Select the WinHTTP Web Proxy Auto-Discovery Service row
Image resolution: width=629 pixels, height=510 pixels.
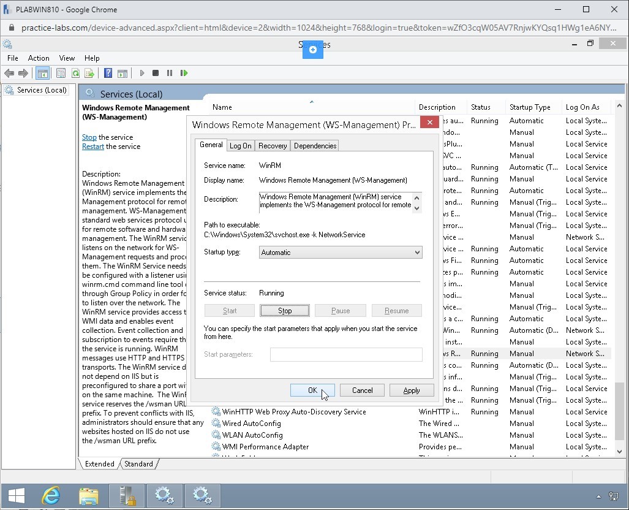411,411
